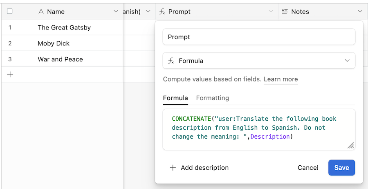The image size is (368, 189).
Task: Open the Prompt column header dropdown arrow
Action: [x=271, y=11]
